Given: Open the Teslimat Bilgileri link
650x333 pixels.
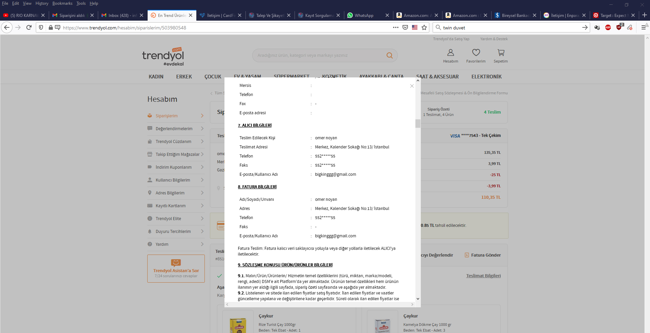Looking at the screenshot, I should click(x=483, y=276).
